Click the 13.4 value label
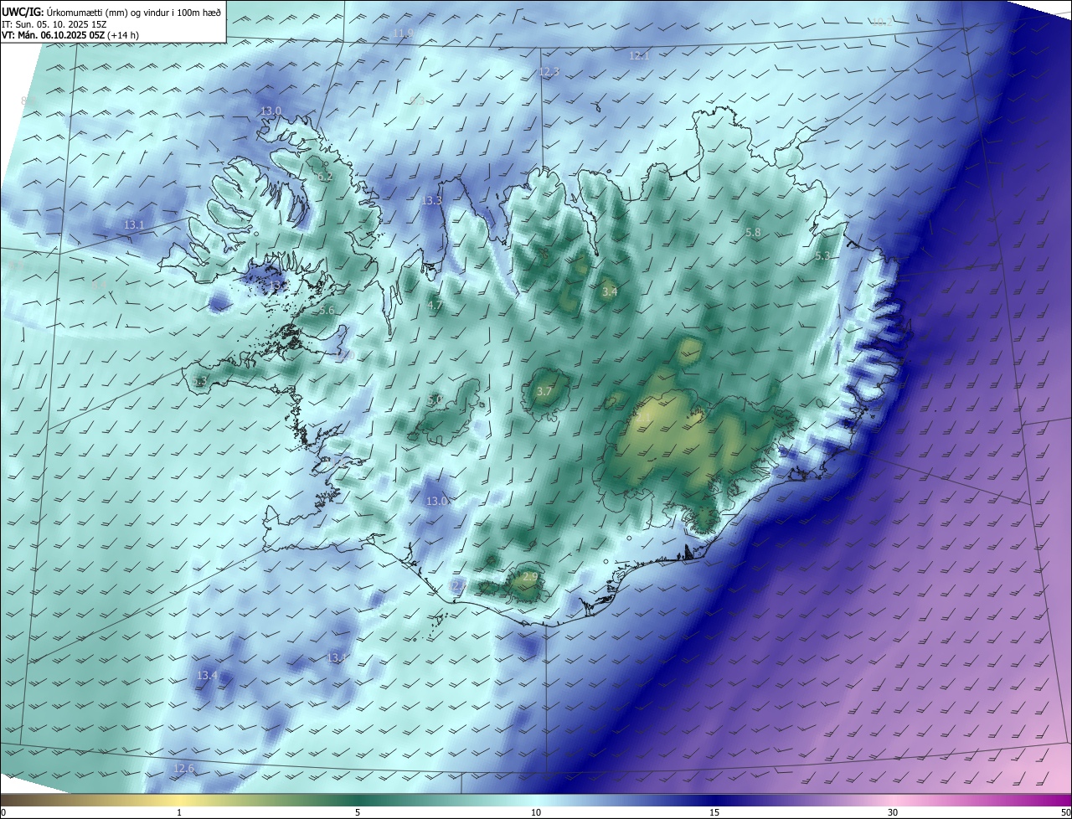Image resolution: width=1072 pixels, height=819 pixels. point(207,676)
